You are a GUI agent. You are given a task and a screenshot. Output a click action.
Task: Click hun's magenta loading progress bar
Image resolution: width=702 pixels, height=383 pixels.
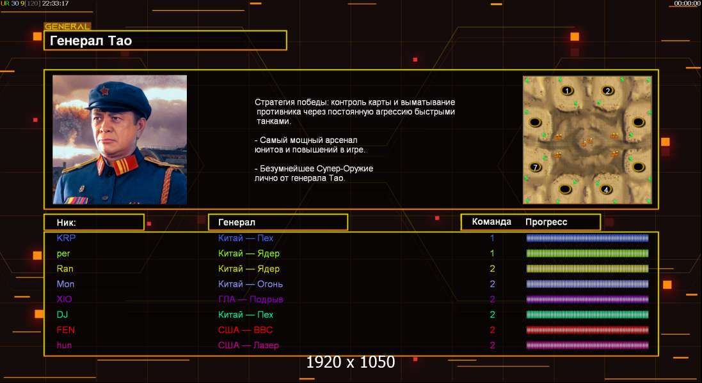(587, 345)
